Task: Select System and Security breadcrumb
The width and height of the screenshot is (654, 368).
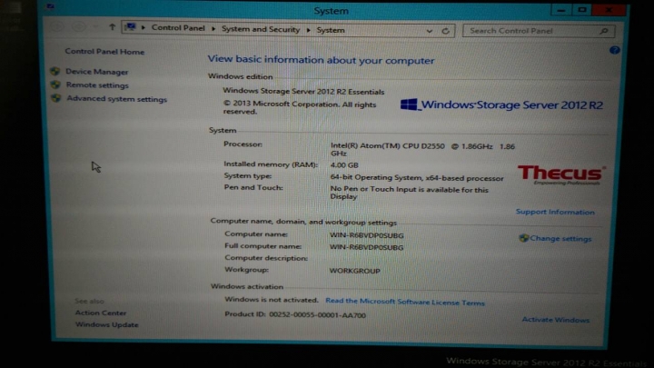Action: click(x=261, y=29)
